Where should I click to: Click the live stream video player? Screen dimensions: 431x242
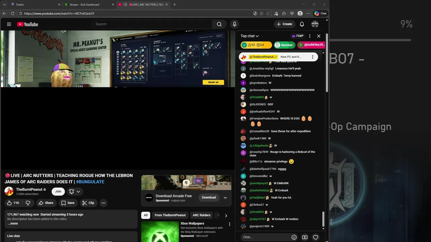[118, 100]
